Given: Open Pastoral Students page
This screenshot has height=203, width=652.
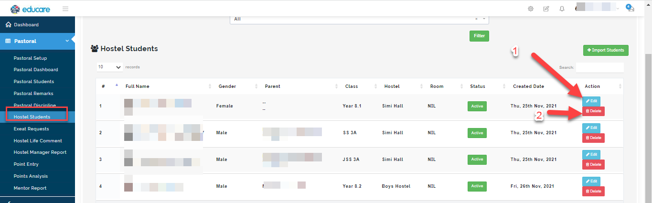Looking at the screenshot, I should pyautogui.click(x=34, y=82).
